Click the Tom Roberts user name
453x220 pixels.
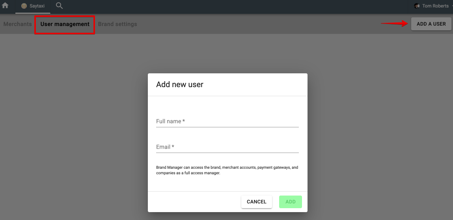435,6
